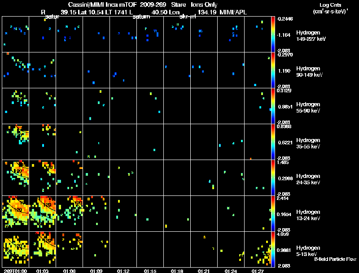Click the 01:06 time axis label

[x=70, y=271]
